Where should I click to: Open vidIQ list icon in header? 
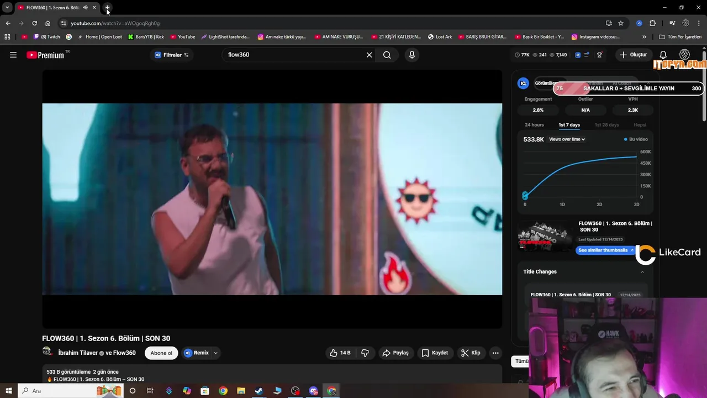pyautogui.click(x=587, y=55)
